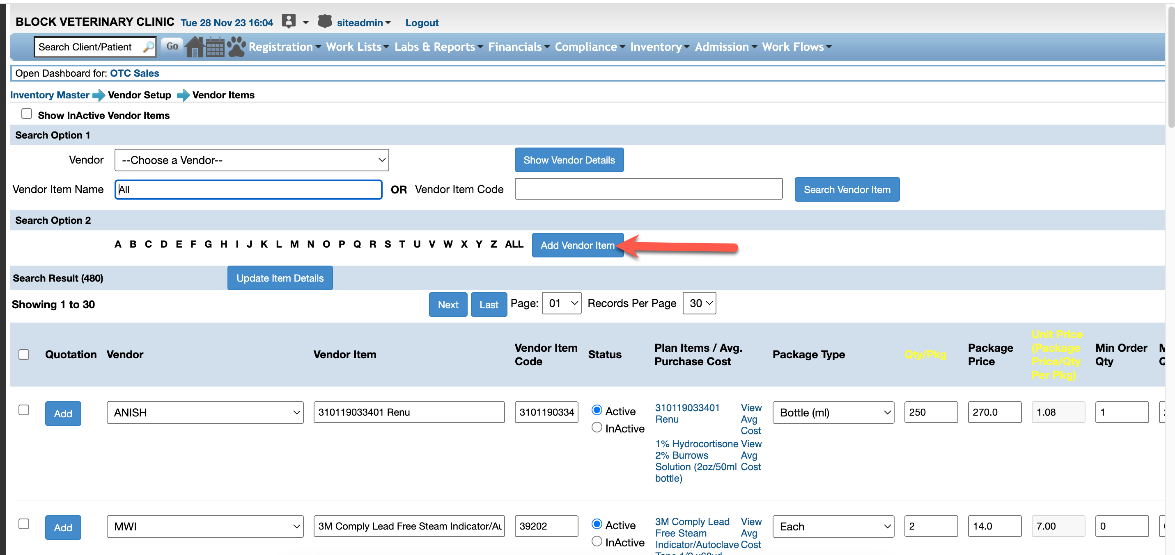The height and width of the screenshot is (555, 1175).
Task: Click the user profile icon
Action: click(x=289, y=21)
